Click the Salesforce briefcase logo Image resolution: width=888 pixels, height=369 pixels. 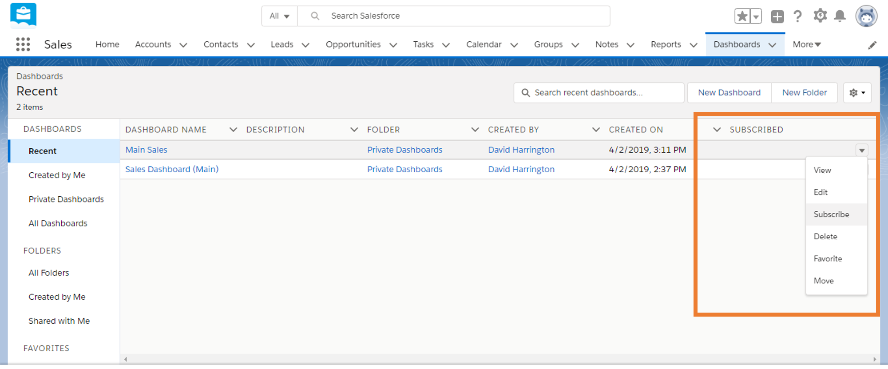(24, 16)
